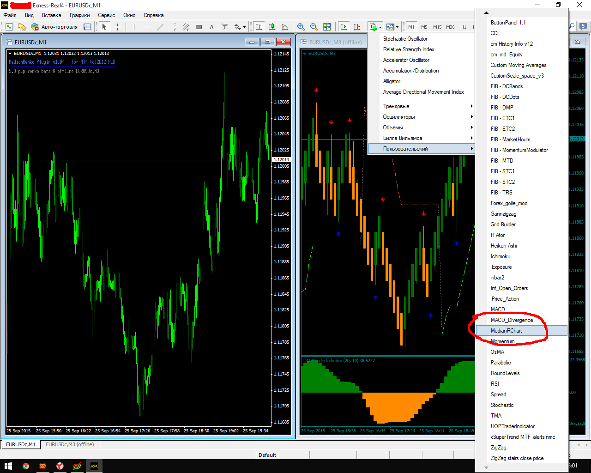The height and width of the screenshot is (473, 591).
Task: Select ZigZag stairs close price indicator
Action: click(522, 458)
